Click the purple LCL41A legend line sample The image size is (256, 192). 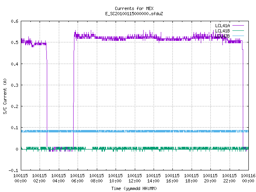click(x=238, y=26)
